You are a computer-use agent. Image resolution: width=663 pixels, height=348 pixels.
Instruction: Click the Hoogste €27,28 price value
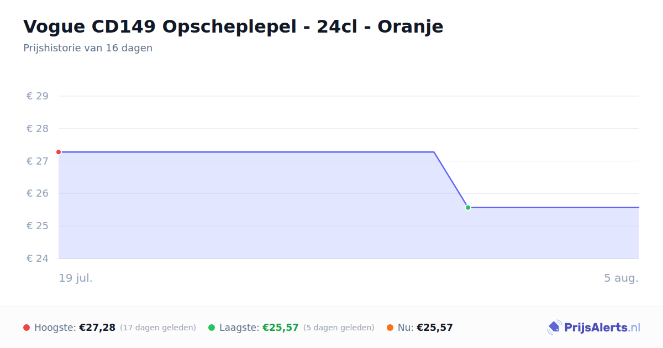[97, 328]
